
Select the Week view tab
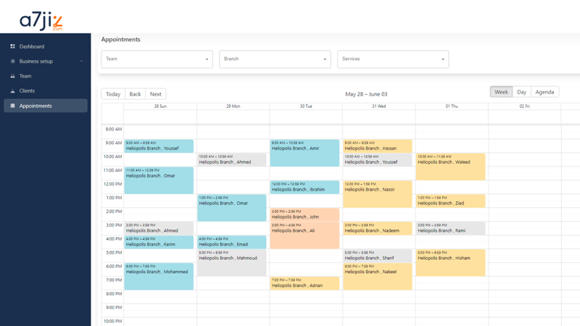[x=501, y=93]
